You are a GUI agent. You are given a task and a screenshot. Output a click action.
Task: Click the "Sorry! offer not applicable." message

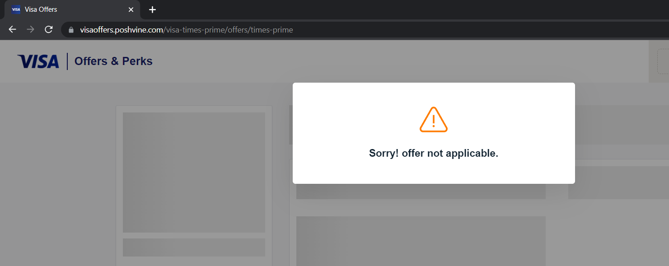pyautogui.click(x=434, y=153)
